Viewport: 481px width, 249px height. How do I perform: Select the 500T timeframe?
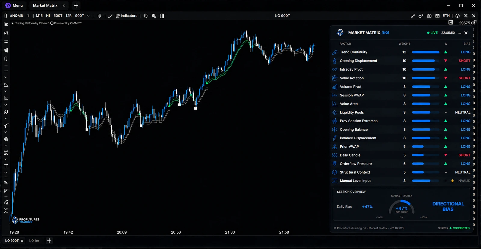tap(58, 16)
